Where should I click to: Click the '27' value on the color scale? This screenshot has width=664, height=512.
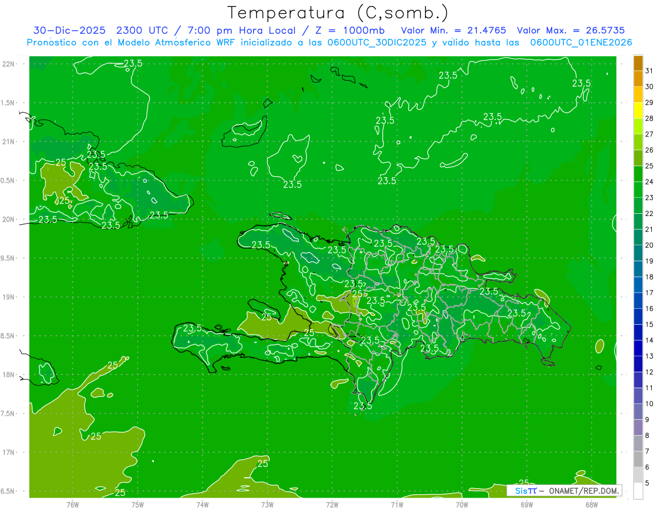(x=650, y=134)
